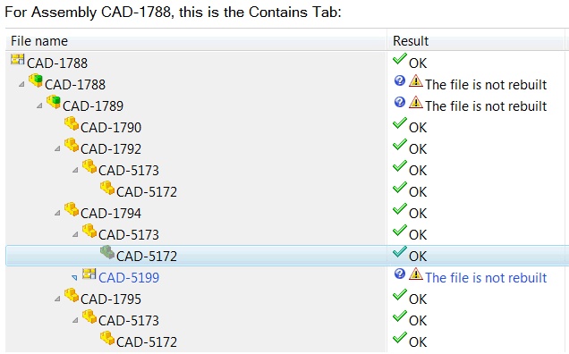Click the blue help icon in CAD-5199 row
Screen dimensions: 569x354
click(x=400, y=274)
